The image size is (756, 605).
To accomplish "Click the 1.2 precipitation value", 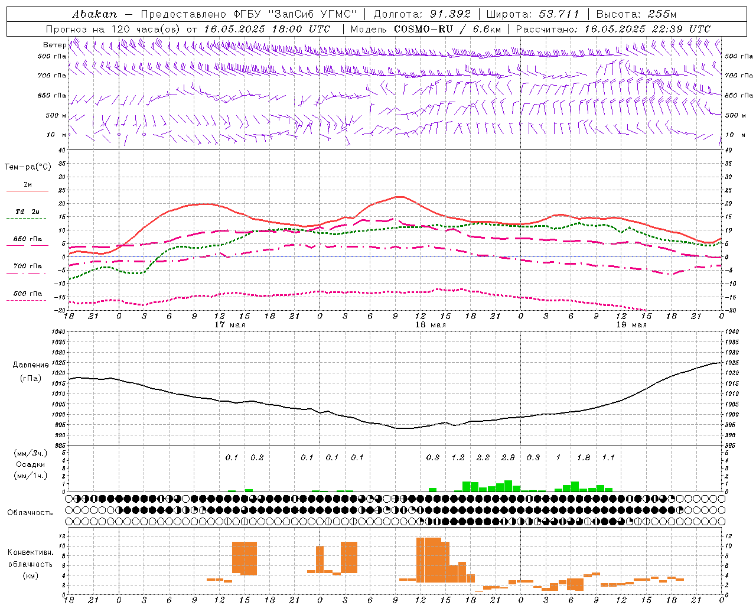I will point(458,457).
